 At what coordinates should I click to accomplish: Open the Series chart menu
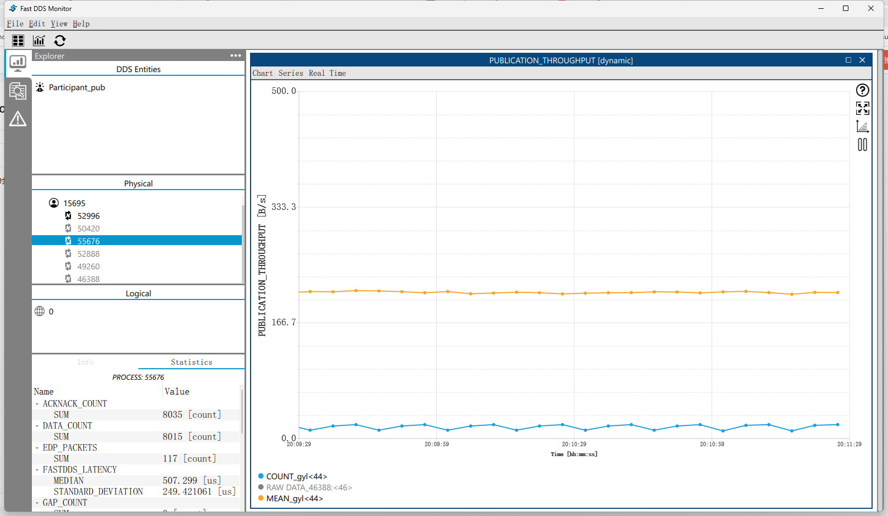(290, 73)
